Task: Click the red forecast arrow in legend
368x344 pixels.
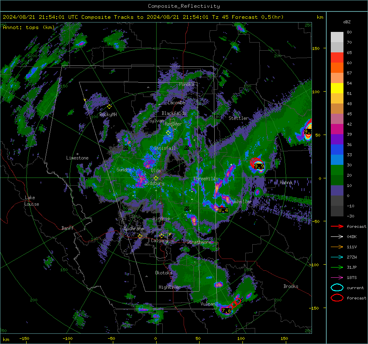Action: (x=337, y=226)
